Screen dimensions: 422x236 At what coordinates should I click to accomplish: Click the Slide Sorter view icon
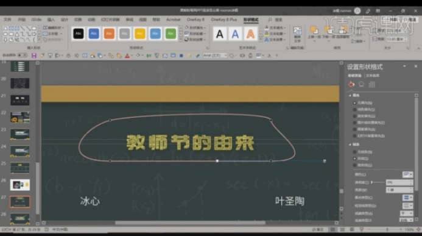click(342, 229)
